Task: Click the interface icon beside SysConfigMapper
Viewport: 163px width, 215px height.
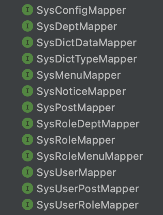Action: click(x=28, y=10)
